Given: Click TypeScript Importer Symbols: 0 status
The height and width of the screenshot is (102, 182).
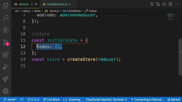Looking at the screenshot, I should tap(106, 99).
